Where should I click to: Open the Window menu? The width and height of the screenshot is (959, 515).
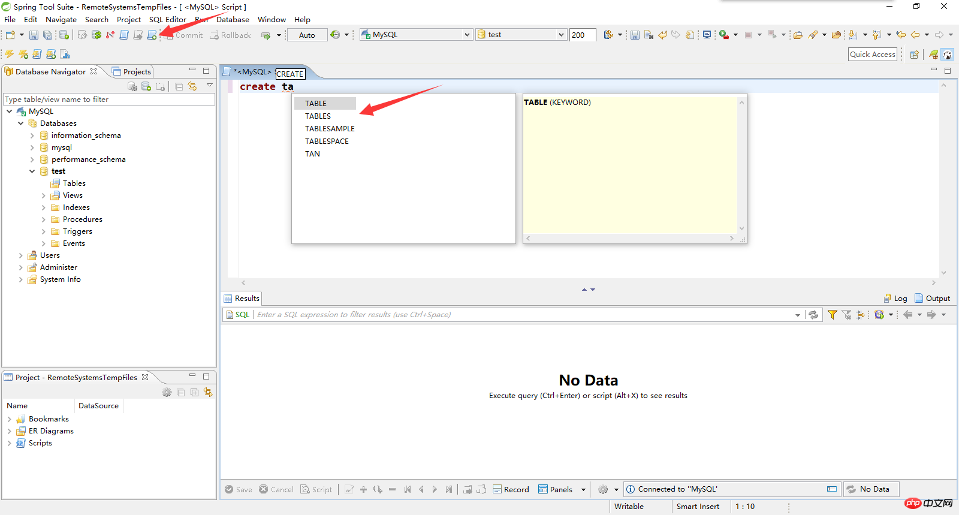(x=272, y=20)
